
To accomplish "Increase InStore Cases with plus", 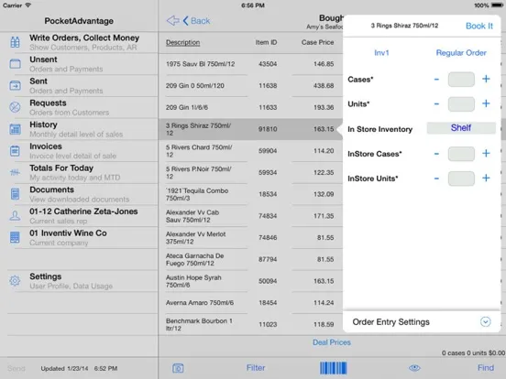I will point(486,154).
